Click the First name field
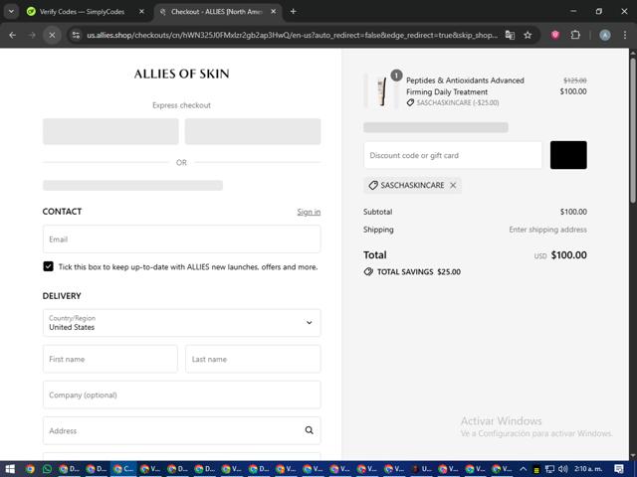The image size is (637, 477). click(110, 359)
